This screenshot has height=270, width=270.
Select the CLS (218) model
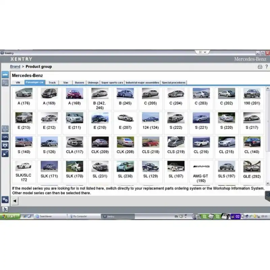151,147
